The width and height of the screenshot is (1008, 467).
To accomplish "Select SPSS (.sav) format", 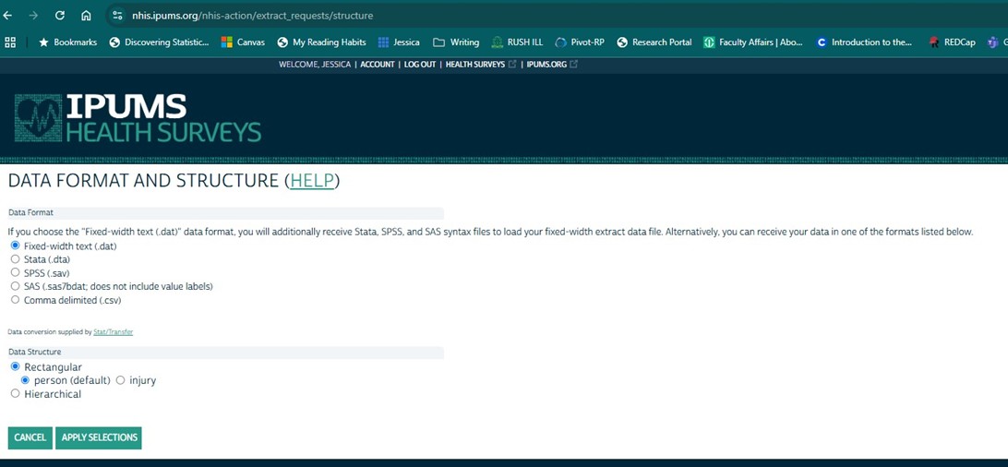I will [x=16, y=272].
